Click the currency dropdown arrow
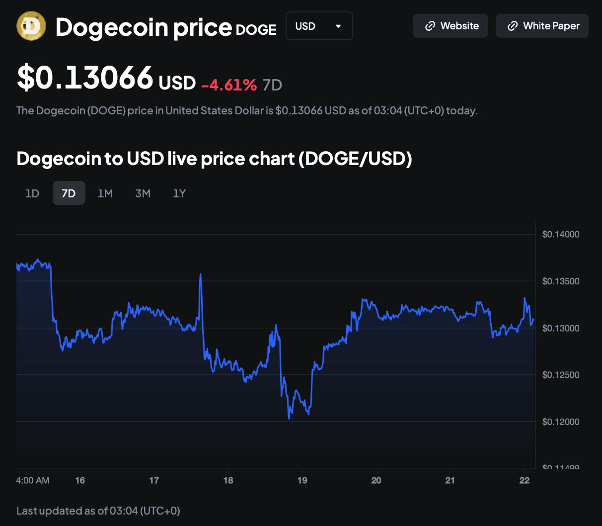This screenshot has width=602, height=526. [338, 26]
